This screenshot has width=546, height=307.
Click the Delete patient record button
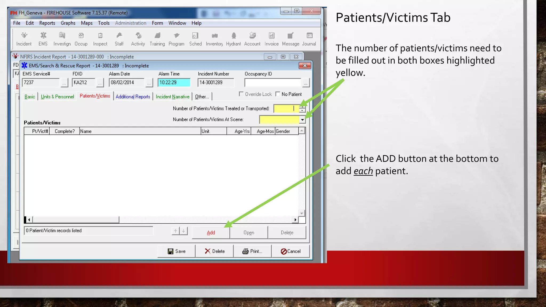[287, 233]
